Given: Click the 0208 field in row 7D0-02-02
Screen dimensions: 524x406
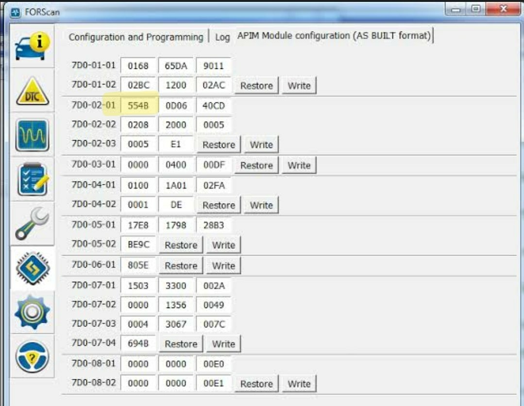Looking at the screenshot, I should coord(138,125).
